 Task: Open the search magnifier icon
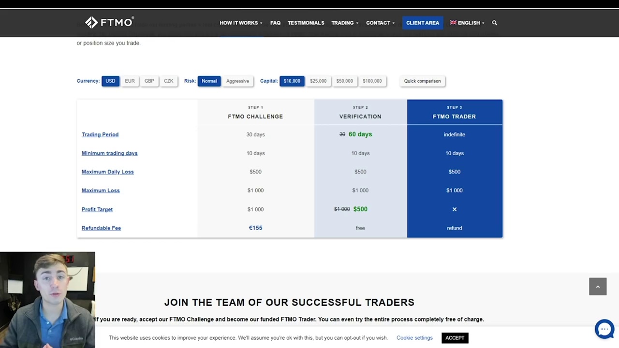pyautogui.click(x=494, y=23)
